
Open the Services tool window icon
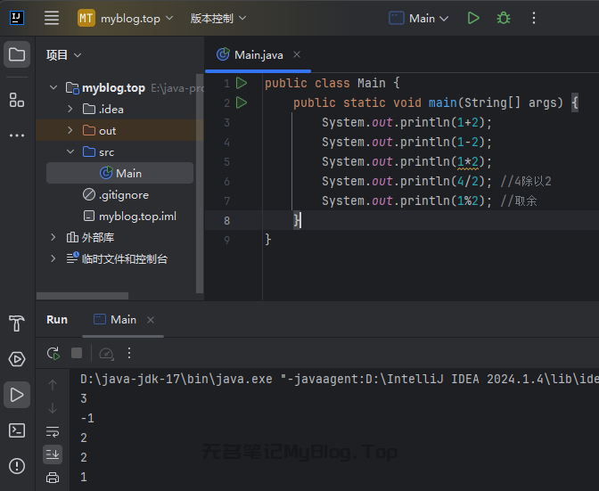click(17, 359)
